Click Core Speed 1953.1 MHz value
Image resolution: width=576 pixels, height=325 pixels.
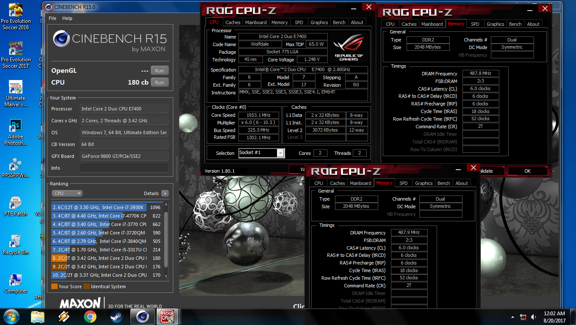(x=259, y=115)
